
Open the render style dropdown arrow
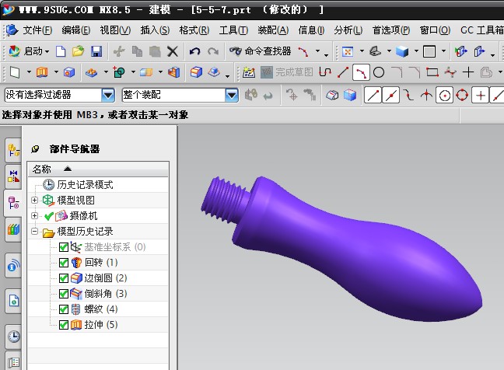[416, 51]
